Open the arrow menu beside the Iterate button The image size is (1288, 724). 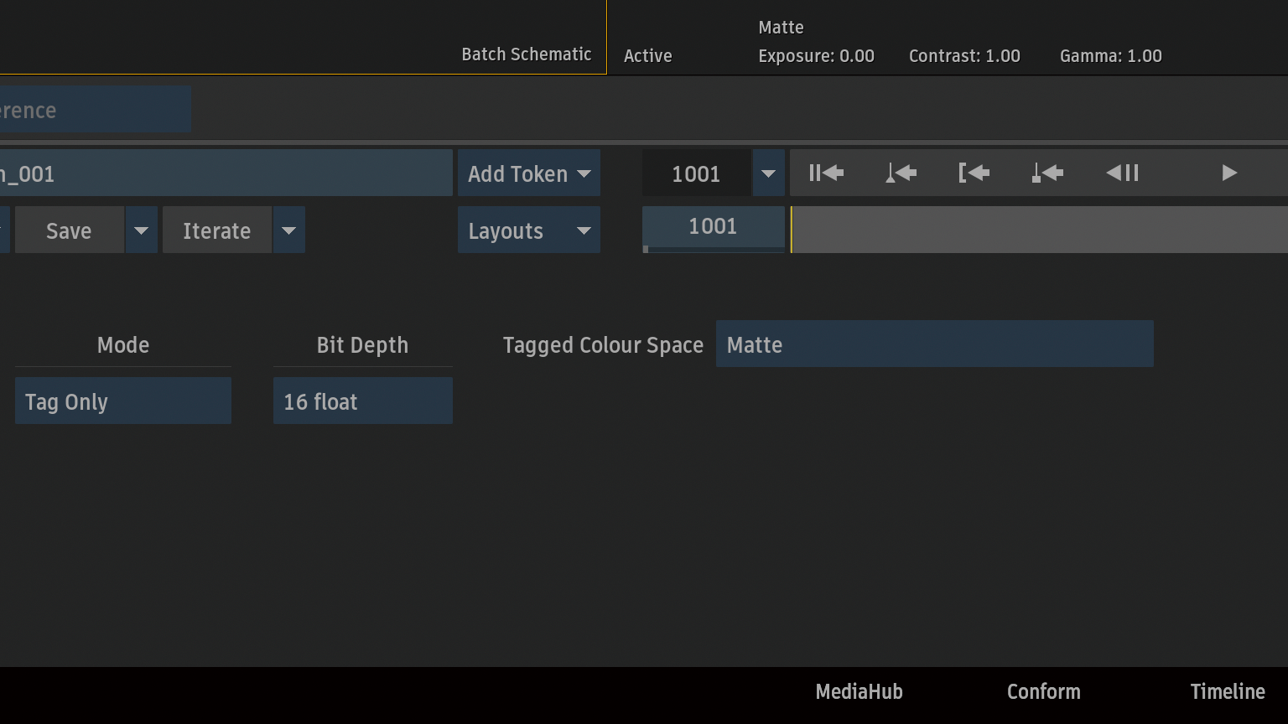point(288,230)
